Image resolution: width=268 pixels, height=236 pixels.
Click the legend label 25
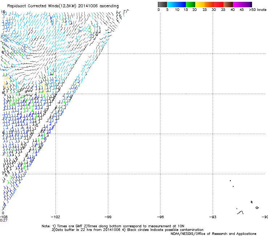(x=205, y=10)
